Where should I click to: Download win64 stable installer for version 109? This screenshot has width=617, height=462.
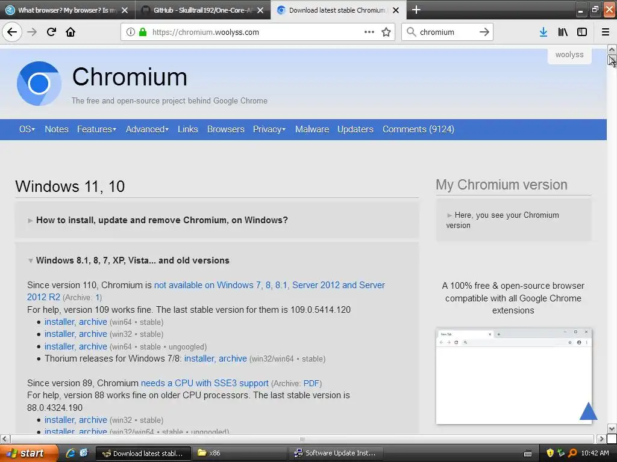click(59, 322)
